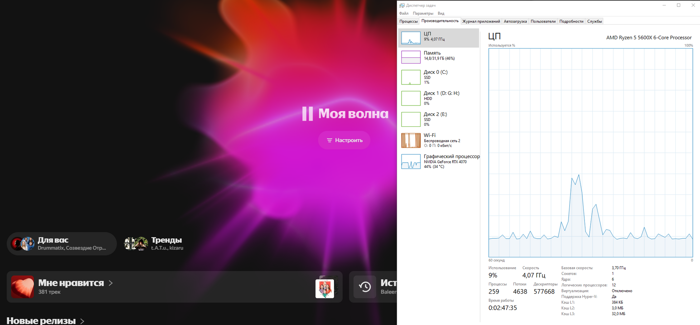Select Диск 1 (D: G: H:) thumbnail

[410, 98]
